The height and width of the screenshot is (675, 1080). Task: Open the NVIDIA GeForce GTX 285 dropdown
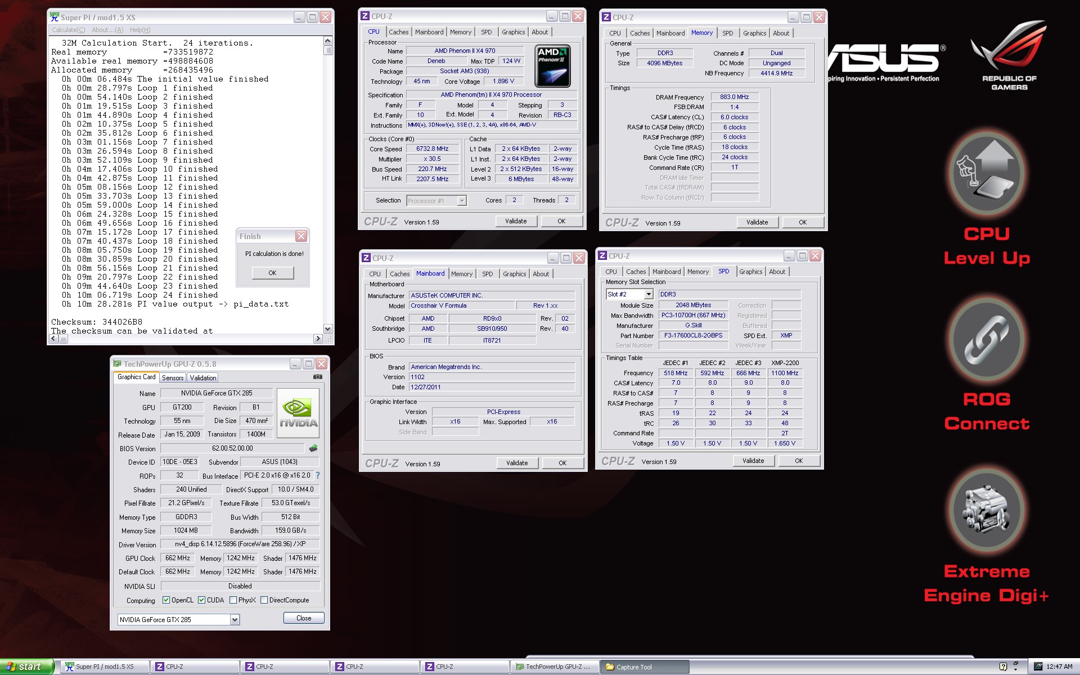(235, 619)
